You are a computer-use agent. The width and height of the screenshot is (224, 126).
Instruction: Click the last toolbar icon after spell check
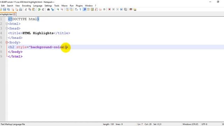[x=135, y=9]
